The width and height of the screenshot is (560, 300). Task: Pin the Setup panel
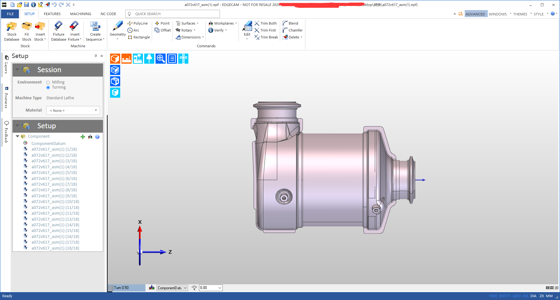coord(96,56)
